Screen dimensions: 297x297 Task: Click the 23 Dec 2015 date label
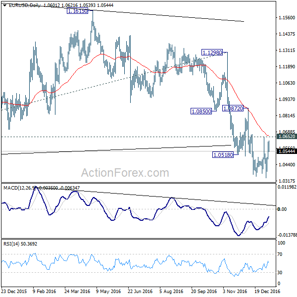(x=14, y=291)
